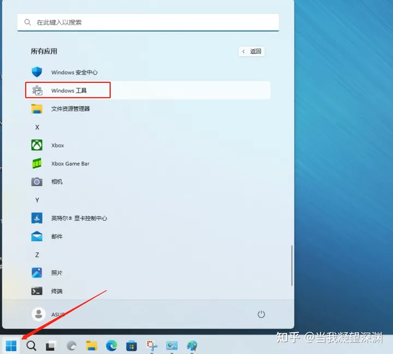Open taskbar search magnifier icon

click(31, 346)
